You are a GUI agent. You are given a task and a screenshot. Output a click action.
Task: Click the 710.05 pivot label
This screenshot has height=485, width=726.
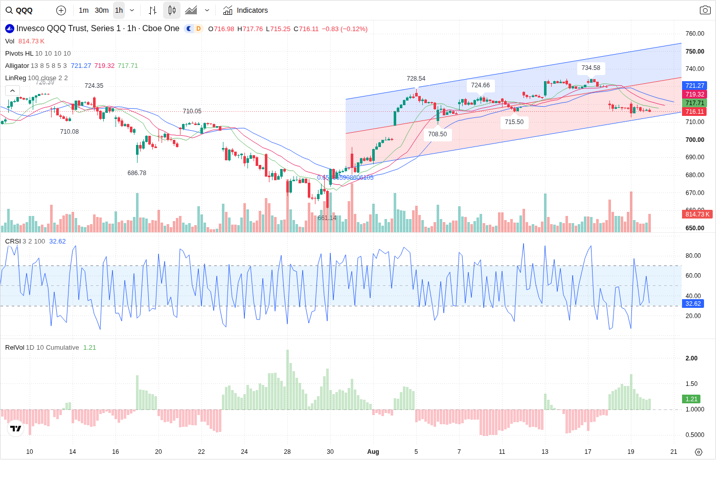(x=192, y=111)
